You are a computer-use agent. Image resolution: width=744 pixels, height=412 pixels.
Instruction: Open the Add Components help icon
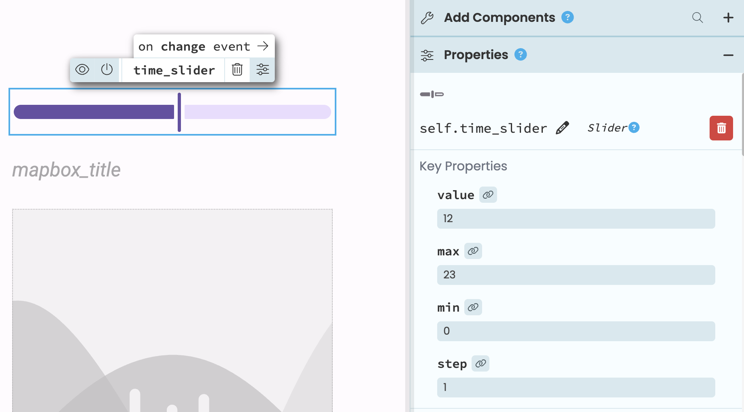(568, 17)
